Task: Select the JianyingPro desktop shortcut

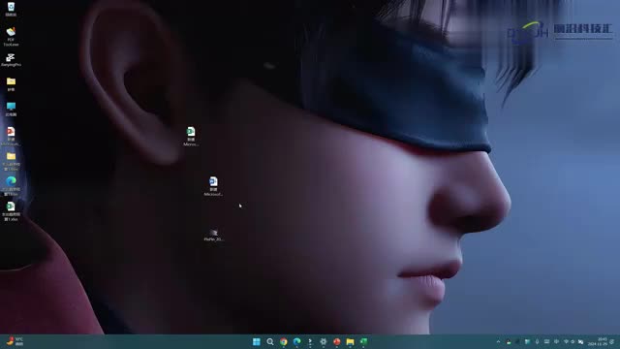Action: (x=11, y=60)
